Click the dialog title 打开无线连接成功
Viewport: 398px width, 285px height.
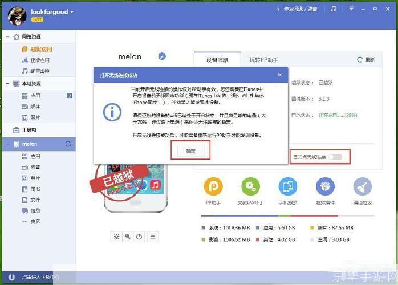point(119,75)
